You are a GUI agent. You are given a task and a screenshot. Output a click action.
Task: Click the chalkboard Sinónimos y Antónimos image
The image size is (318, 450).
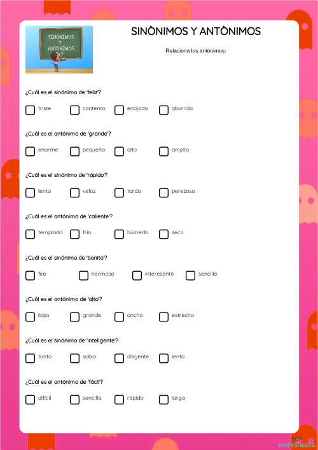pyautogui.click(x=59, y=50)
